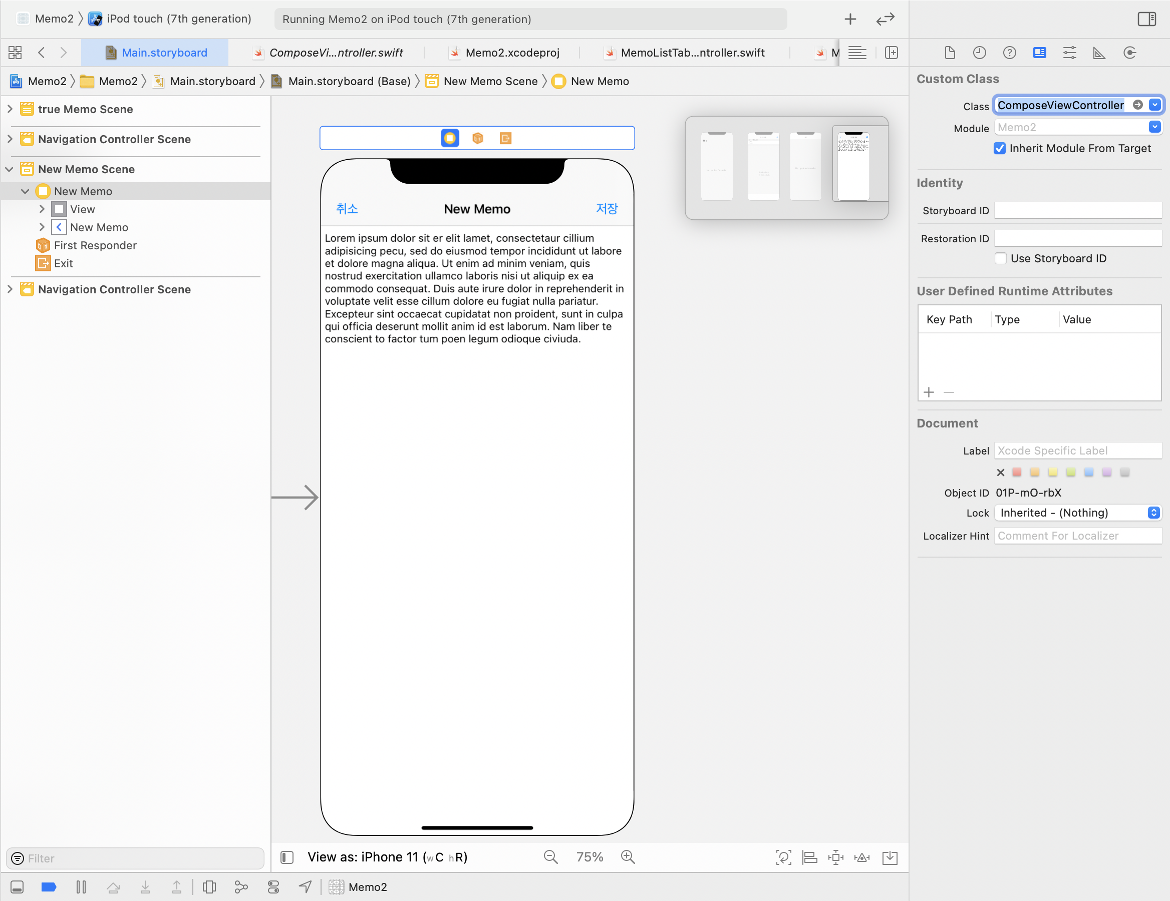Viewport: 1170px width, 901px height.
Task: Click the Add Editor on Right icon
Action: click(x=892, y=53)
